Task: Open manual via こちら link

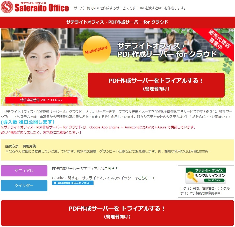Action: tap(109, 169)
